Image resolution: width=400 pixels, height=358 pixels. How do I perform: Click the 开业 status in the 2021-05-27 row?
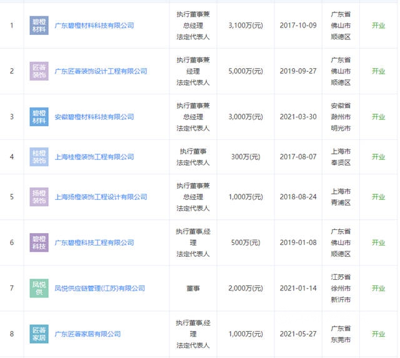(378, 334)
